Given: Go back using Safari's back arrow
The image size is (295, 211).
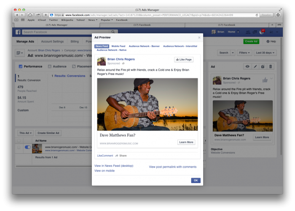Looking at the screenshot, I should point(17,15).
